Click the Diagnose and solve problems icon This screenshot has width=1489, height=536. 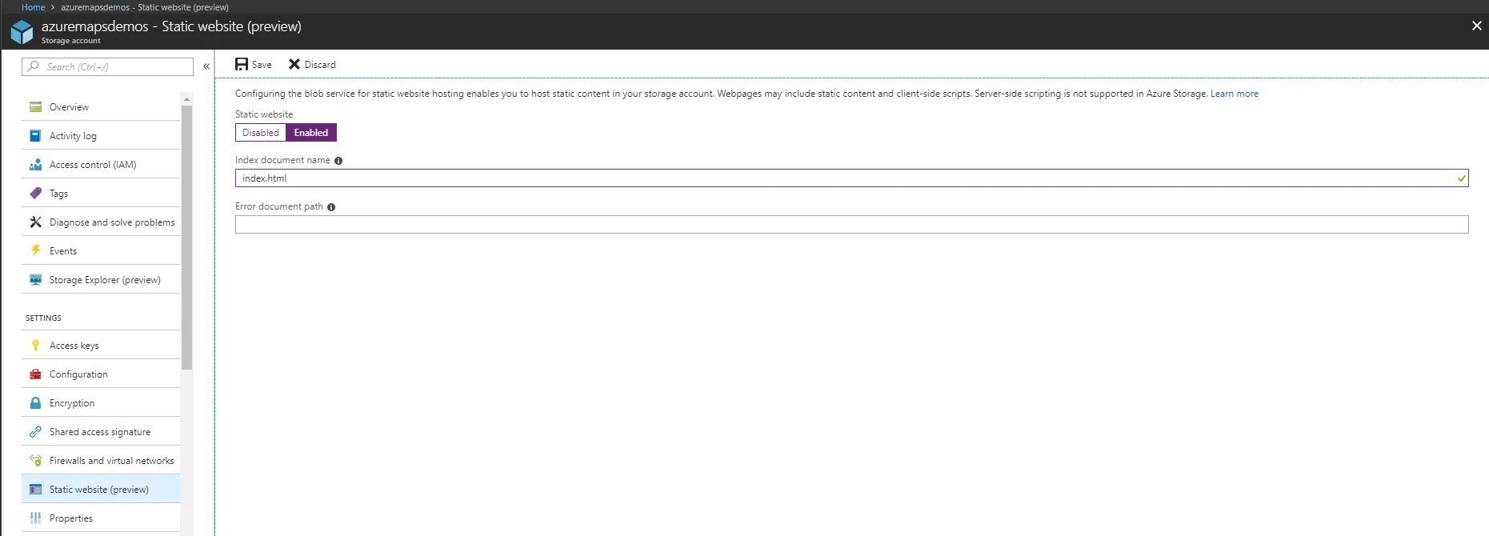point(35,222)
